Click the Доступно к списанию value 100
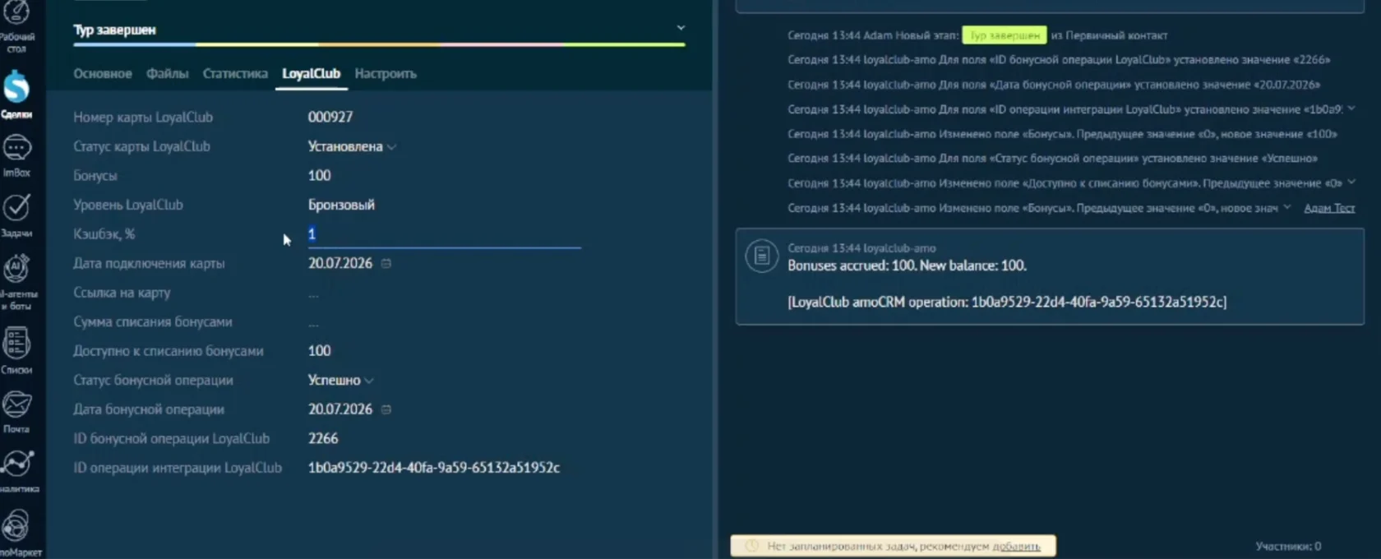This screenshot has height=559, width=1381. (x=319, y=351)
